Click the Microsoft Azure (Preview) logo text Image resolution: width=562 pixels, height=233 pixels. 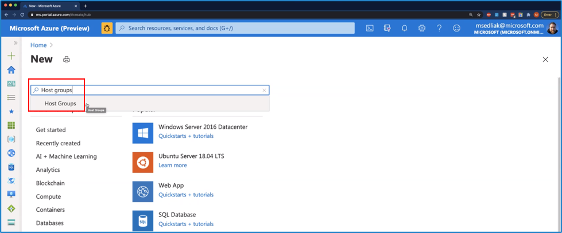pos(49,28)
